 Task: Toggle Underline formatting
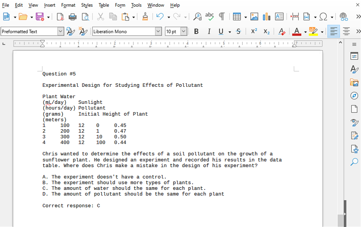point(221,31)
